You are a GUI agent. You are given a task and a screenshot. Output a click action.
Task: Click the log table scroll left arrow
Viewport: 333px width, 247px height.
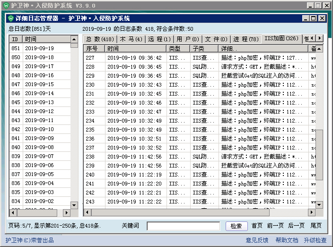point(88,212)
